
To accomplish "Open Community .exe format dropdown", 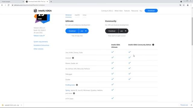I will tap(123, 31).
